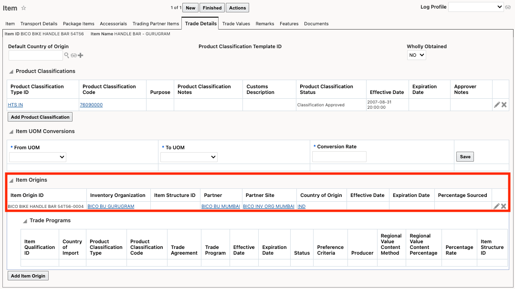Focus the Conversion Rate input field
Screen dimensions: 515x289
pos(339,157)
